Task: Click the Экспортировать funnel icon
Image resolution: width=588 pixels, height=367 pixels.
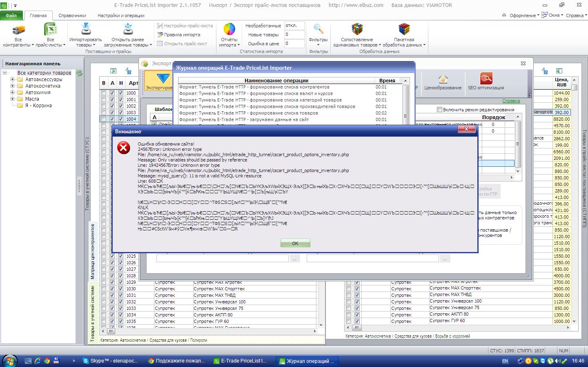Action: pos(163,78)
